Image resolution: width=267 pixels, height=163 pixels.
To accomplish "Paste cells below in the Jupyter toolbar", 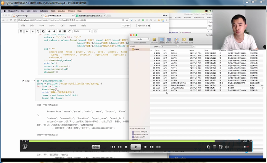I will (43, 32).
